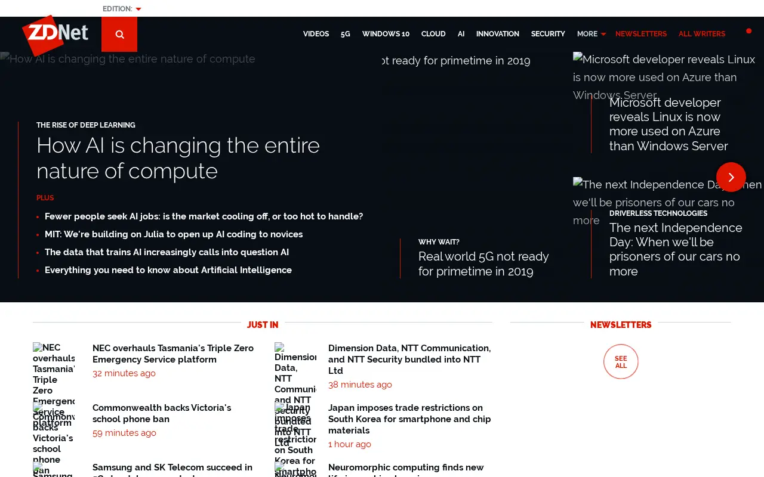
Task: Open 'Everything you need to know about Artificial Intelligence'
Action: 168,270
